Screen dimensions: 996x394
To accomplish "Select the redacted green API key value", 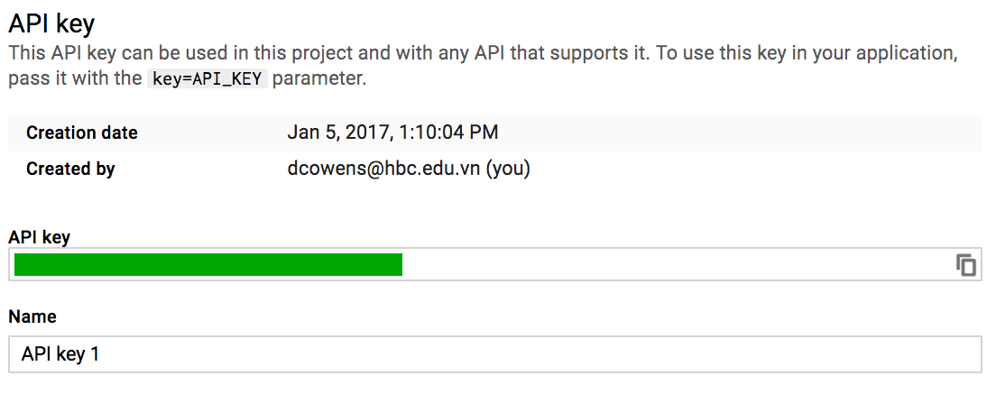I will [x=208, y=264].
